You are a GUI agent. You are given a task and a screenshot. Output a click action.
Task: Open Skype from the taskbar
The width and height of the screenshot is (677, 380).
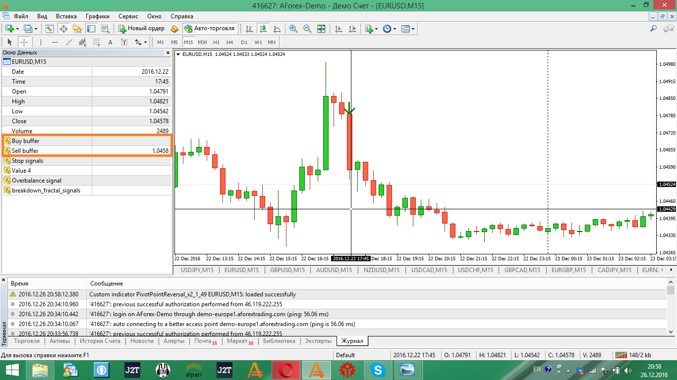379,370
